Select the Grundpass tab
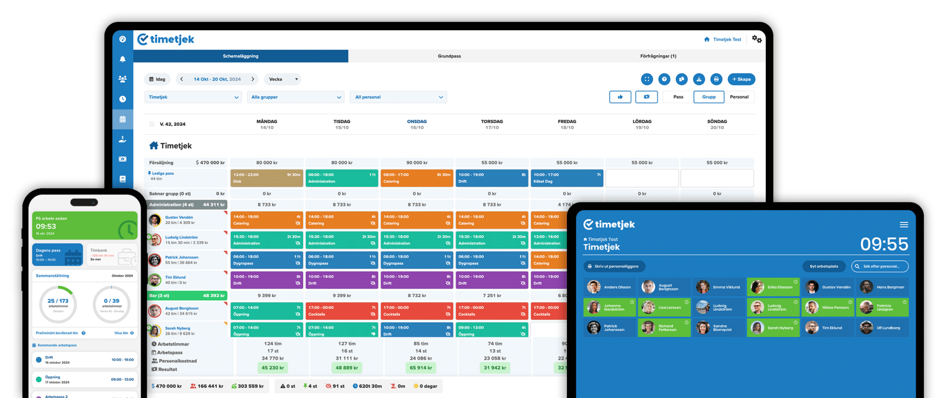This screenshot has width=951, height=398. 449,56
